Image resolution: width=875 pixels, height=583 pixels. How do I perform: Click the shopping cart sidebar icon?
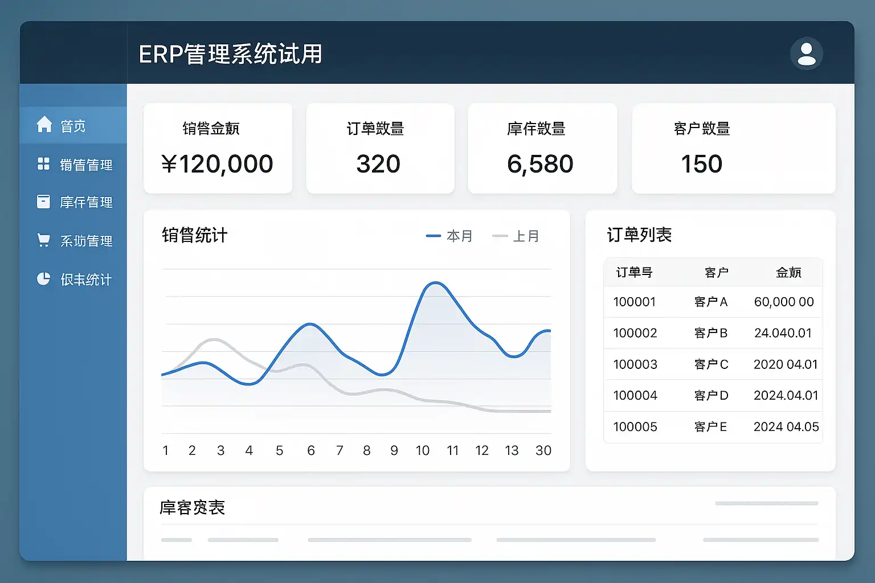tap(43, 240)
